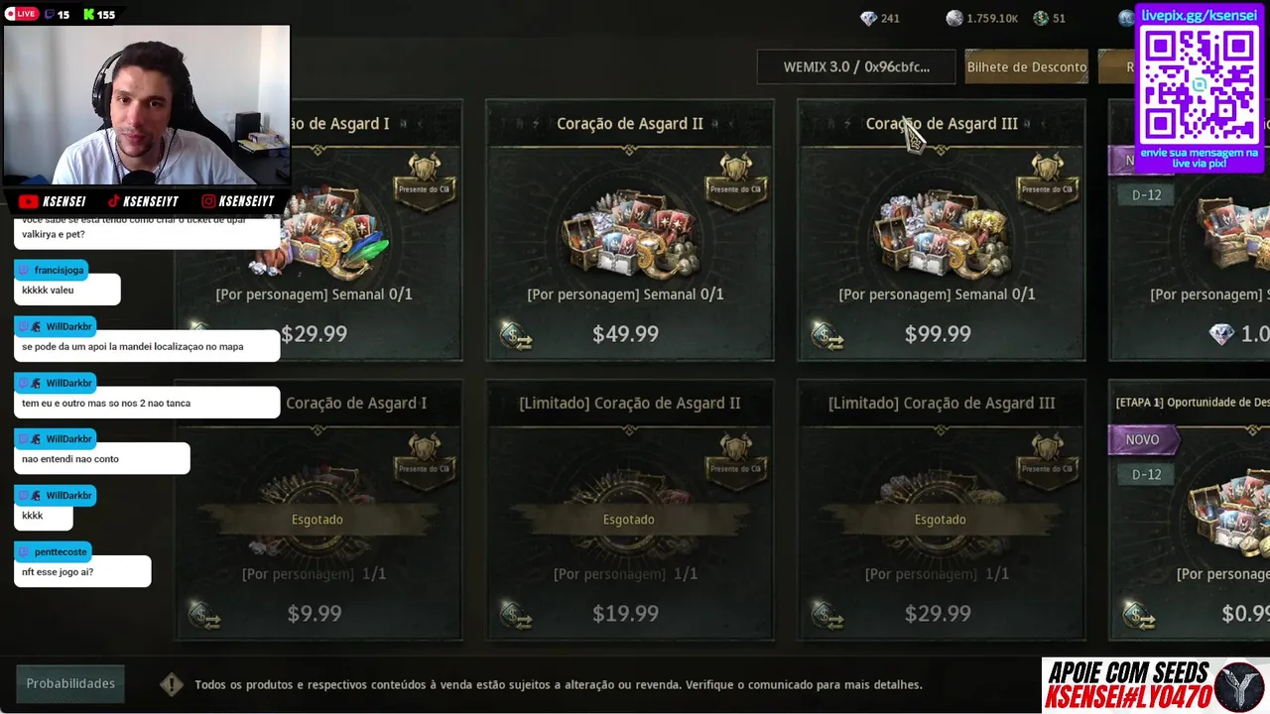Open the WEMIX 3.0 wallet button
Viewport: 1270px width, 714px height.
tap(856, 67)
